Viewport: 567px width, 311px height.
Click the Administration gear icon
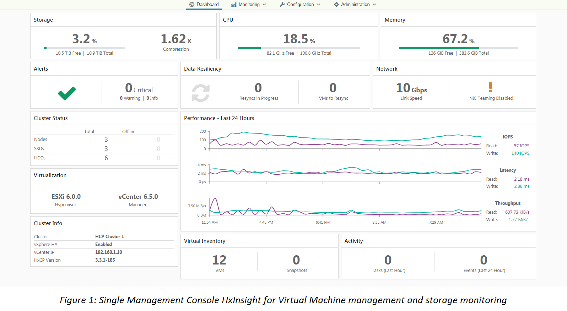pyautogui.click(x=336, y=5)
